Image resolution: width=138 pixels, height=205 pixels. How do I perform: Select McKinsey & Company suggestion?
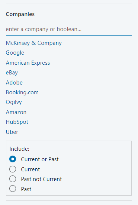(34, 43)
